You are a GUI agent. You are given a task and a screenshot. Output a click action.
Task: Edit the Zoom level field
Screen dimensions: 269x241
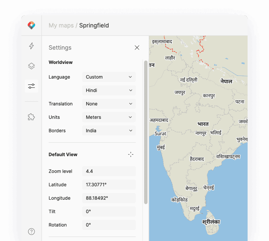[109, 171]
